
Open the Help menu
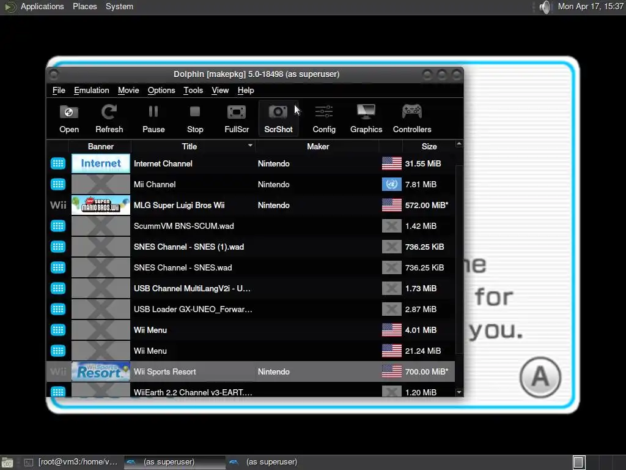[x=246, y=91]
